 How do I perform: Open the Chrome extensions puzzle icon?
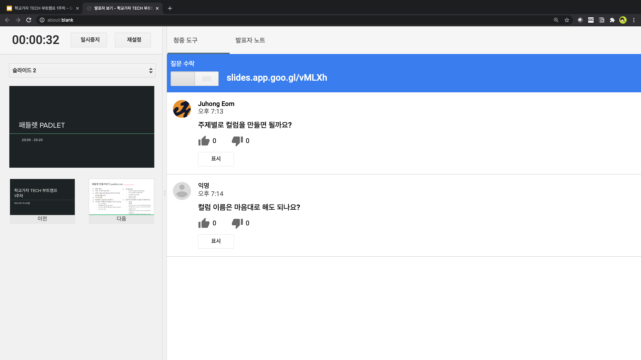tap(612, 20)
